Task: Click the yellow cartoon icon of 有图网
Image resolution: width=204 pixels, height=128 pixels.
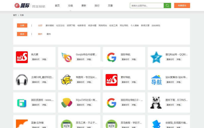Action: click(67, 80)
